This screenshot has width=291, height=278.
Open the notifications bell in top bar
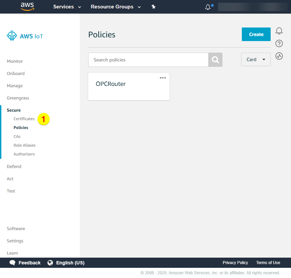pyautogui.click(x=208, y=7)
